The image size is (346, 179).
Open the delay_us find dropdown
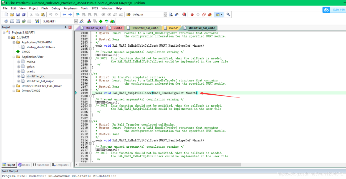[x=165, y=15]
